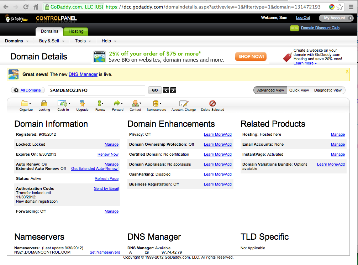Open the Contact dropdown arrow
The height and width of the screenshot is (265, 358).
[x=140, y=103]
